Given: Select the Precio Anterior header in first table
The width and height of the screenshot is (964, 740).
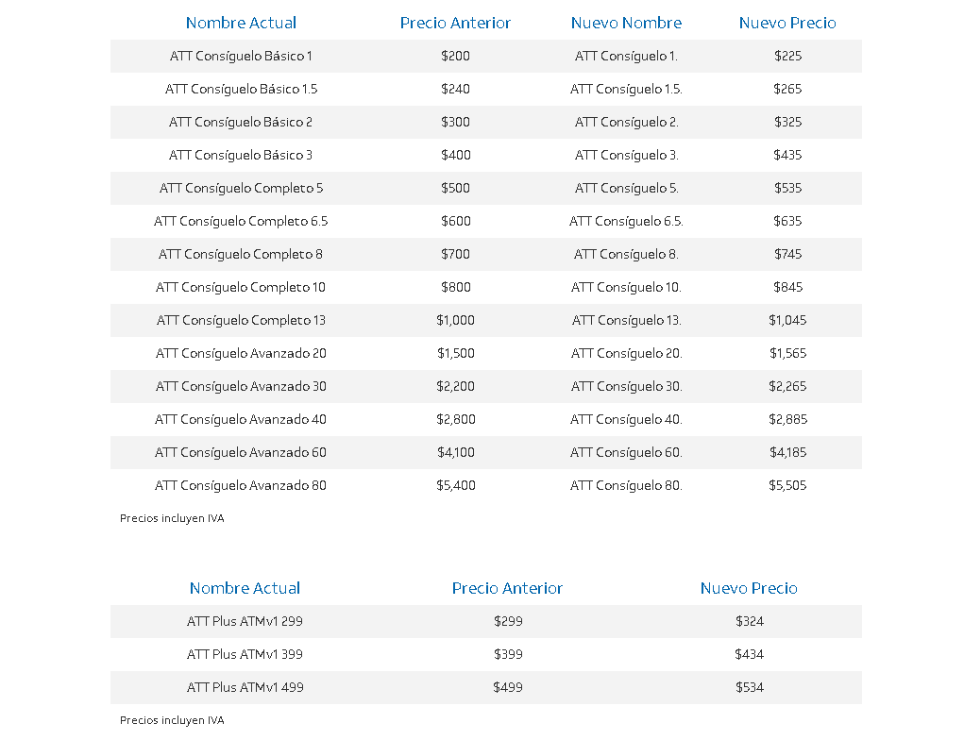Looking at the screenshot, I should tap(456, 23).
